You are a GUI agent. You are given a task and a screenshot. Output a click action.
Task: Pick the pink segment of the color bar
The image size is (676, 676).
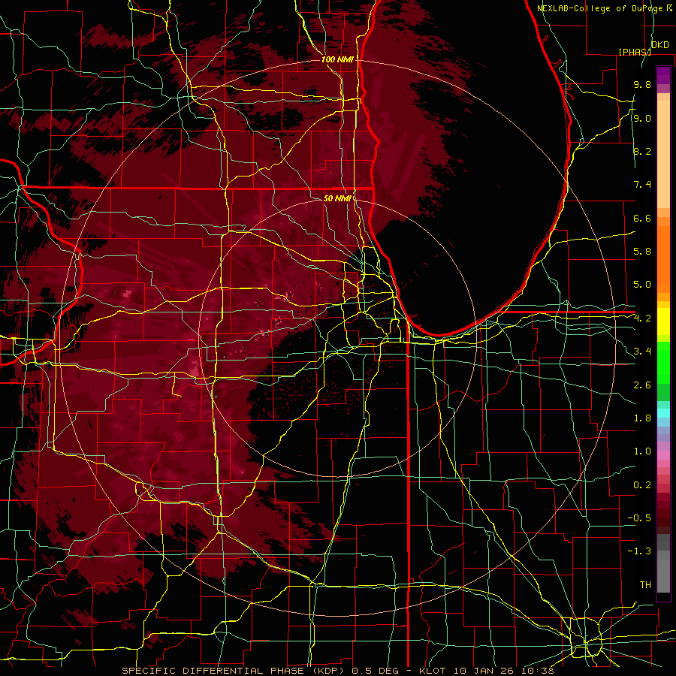pyautogui.click(x=663, y=455)
